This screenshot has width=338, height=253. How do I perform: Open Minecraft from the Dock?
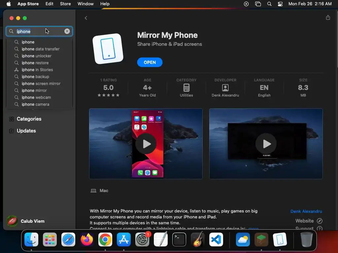(x=261, y=239)
